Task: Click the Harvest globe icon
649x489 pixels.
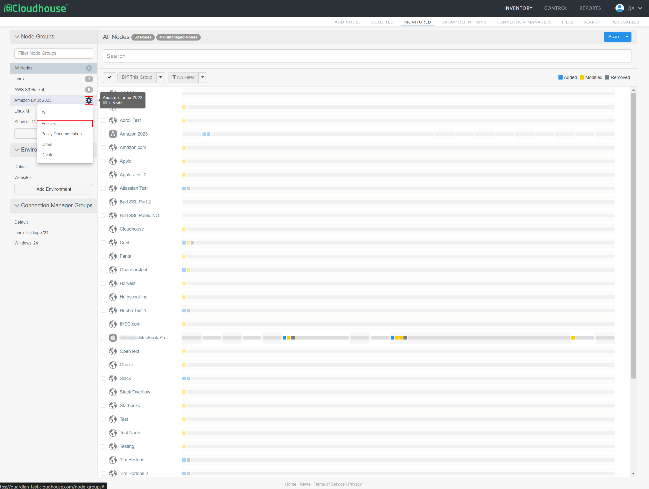Action: [x=113, y=283]
